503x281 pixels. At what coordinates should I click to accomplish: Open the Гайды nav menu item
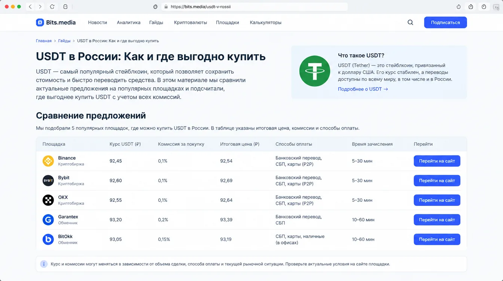tap(156, 22)
